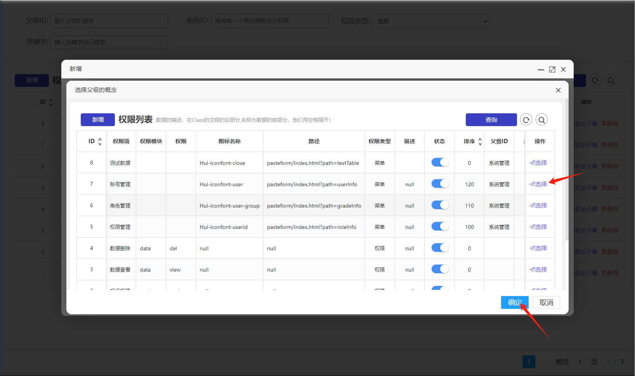Viewport: 635px width, 376px height.
Task: Toggle status switch for 测试数据
Action: 440,163
